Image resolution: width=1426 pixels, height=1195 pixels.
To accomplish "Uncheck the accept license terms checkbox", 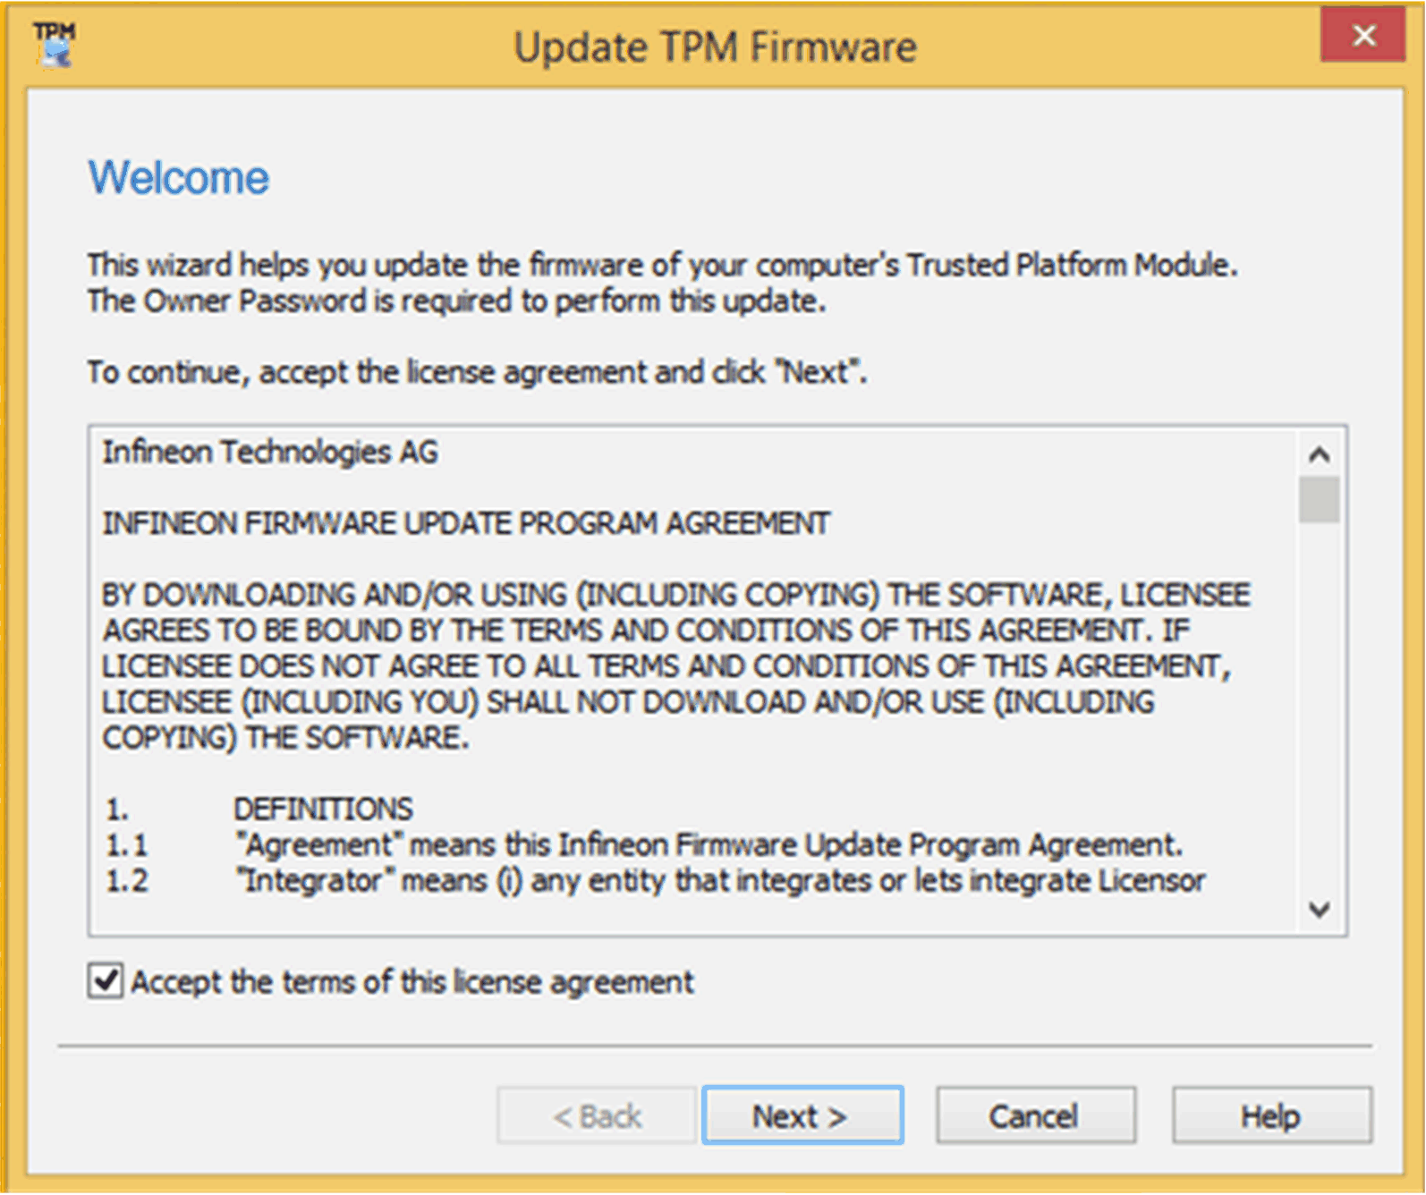I will pos(106,981).
